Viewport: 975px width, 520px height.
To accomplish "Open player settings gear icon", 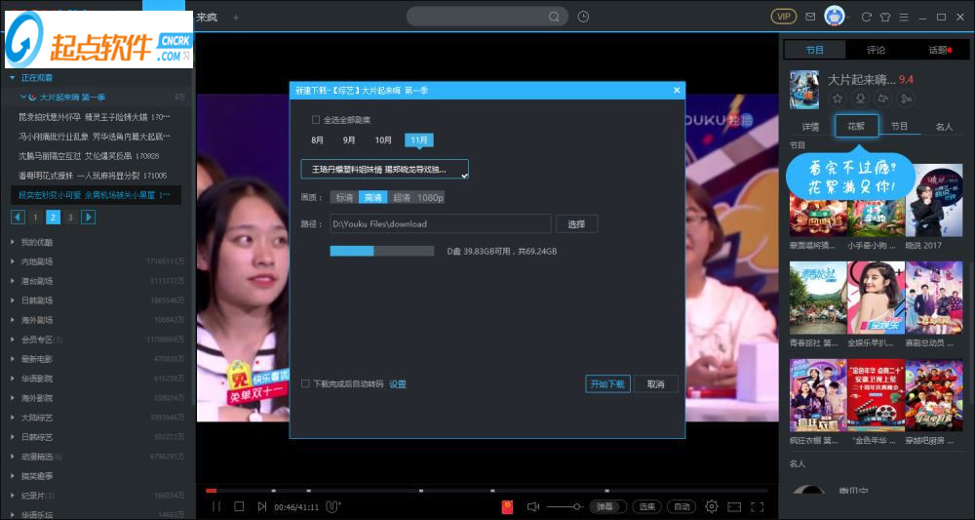I will (x=712, y=506).
